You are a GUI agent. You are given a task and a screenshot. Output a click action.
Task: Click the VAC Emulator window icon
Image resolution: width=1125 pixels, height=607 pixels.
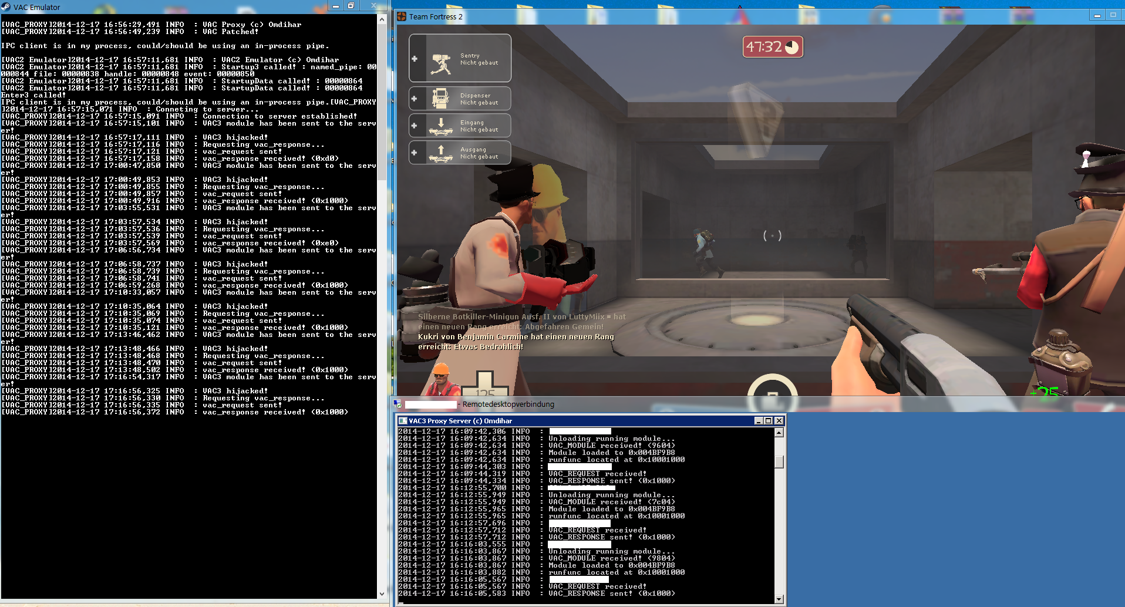[6, 7]
